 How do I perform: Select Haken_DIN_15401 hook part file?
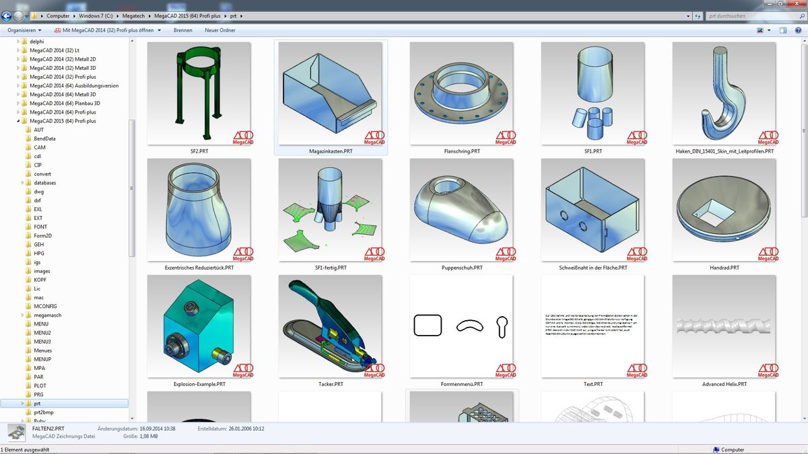click(724, 93)
